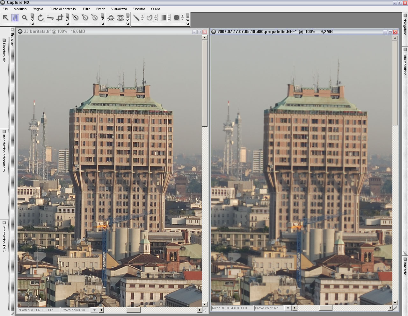This screenshot has height=316, width=408.
Task: Open the Batch menu
Action: coord(101,9)
